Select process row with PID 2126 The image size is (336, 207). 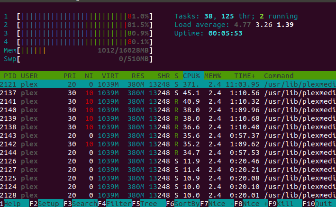pos(168,161)
